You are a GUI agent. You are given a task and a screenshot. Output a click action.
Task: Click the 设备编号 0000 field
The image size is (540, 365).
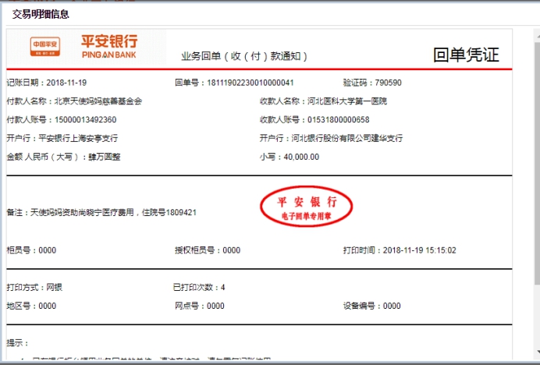click(x=372, y=306)
